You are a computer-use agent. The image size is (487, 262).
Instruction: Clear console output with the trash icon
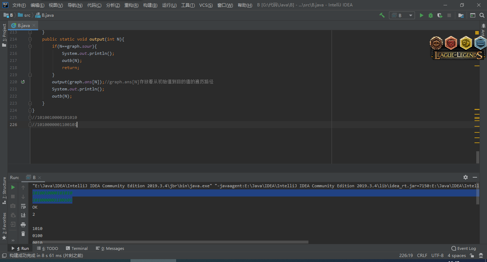click(23, 234)
